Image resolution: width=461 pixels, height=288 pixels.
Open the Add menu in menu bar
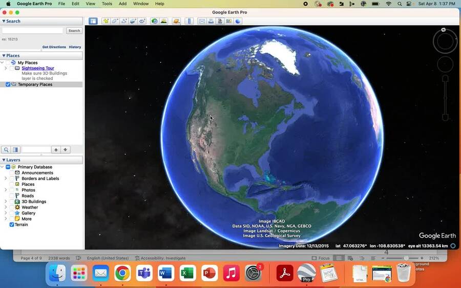click(122, 4)
